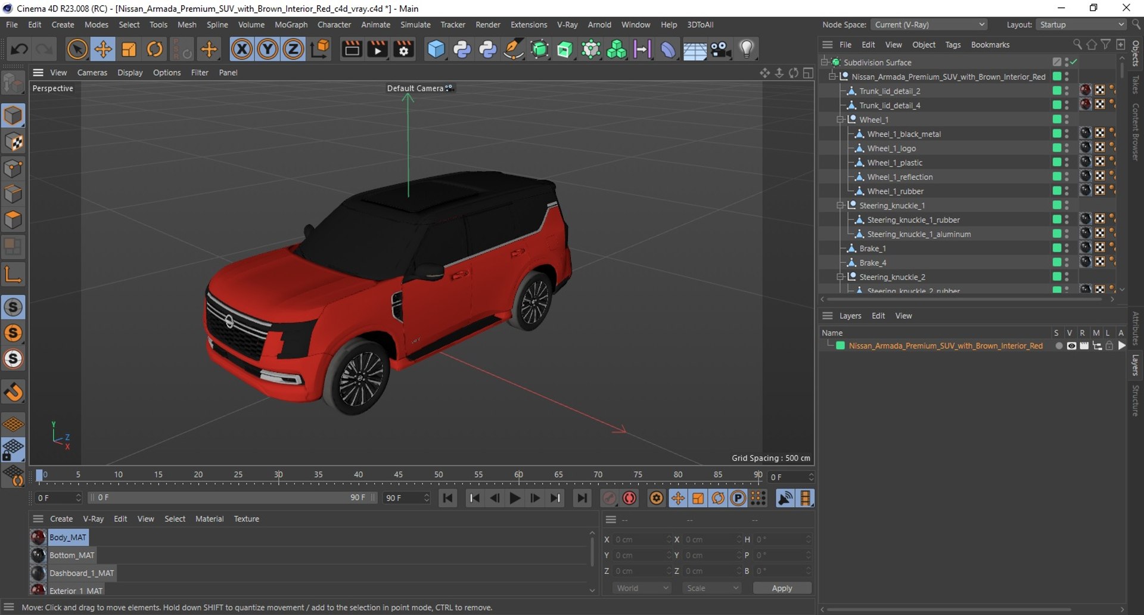This screenshot has width=1144, height=615.
Task: Collapse the Steering_knuckle_2 group
Action: coord(840,277)
